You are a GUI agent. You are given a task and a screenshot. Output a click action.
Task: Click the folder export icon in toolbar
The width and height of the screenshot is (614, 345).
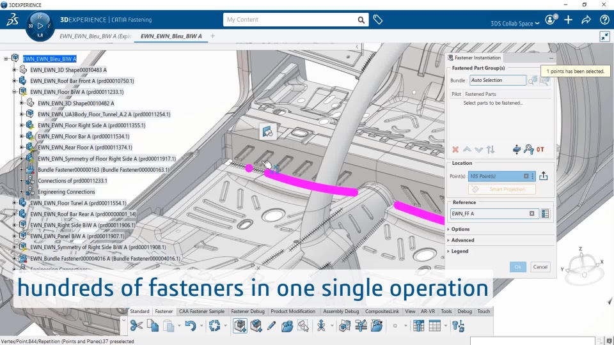tap(377, 325)
